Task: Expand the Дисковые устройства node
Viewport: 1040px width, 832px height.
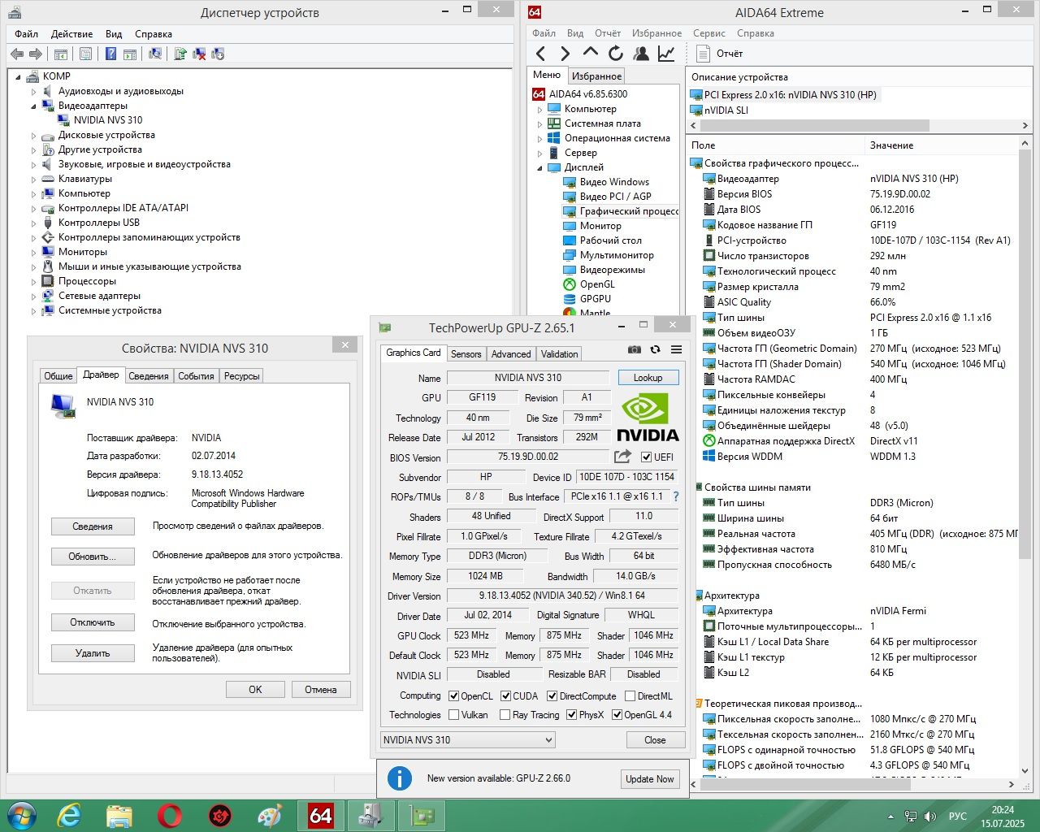Action: coord(34,136)
